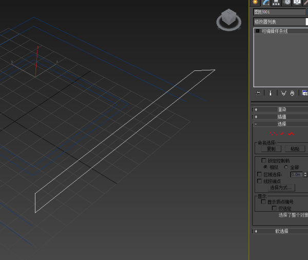Click the object name field 图形001
Image resolution: width=308 pixels, height=260 pixels.
point(279,12)
